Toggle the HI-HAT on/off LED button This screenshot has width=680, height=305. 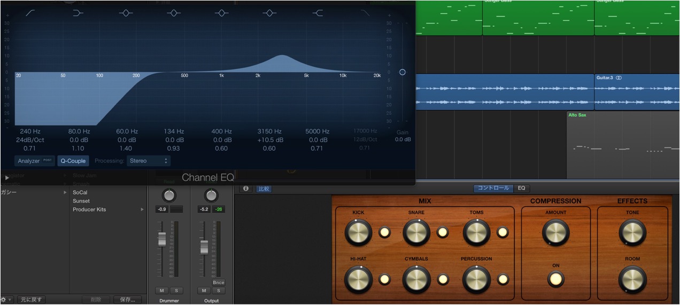(384, 279)
